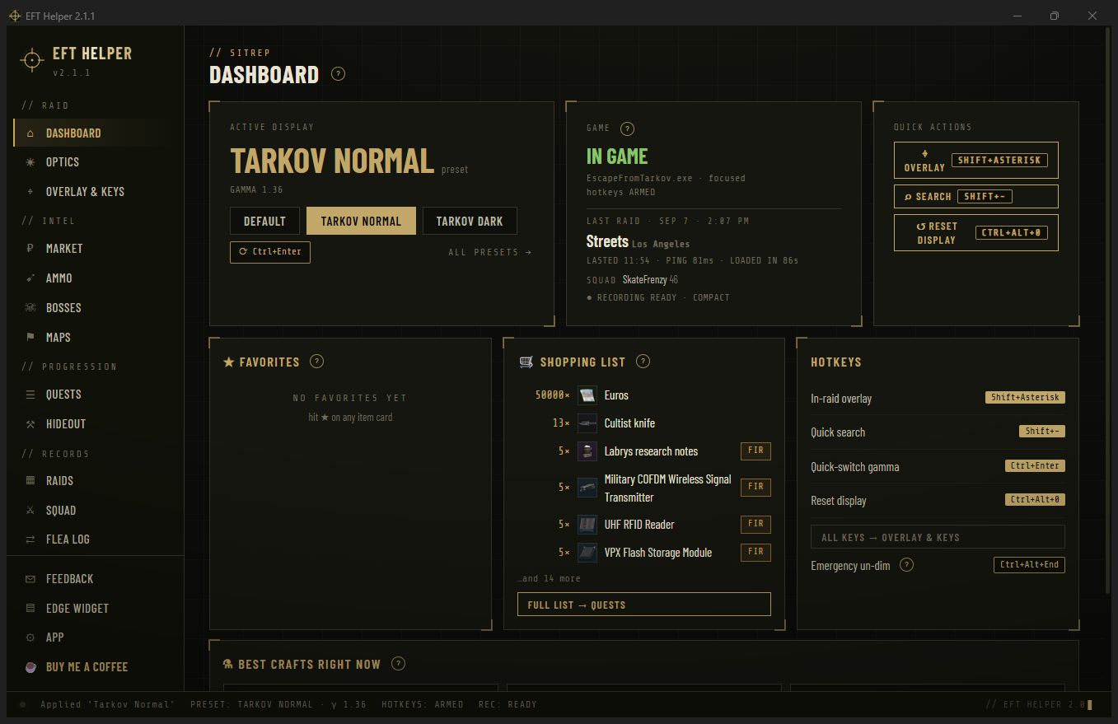
Task: Click the Streets last raid map name
Action: point(607,241)
